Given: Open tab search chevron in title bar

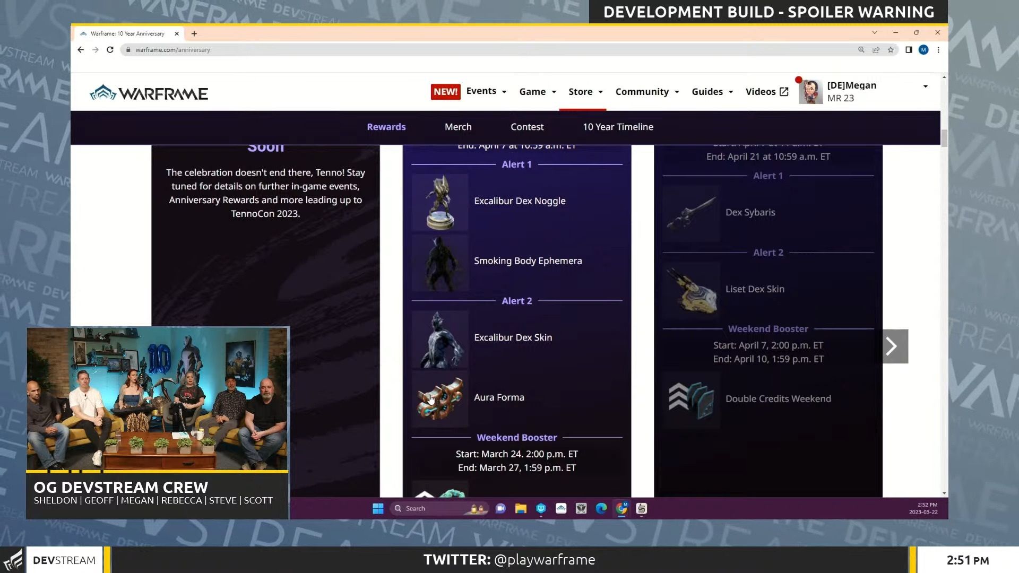Looking at the screenshot, I should [x=875, y=32].
